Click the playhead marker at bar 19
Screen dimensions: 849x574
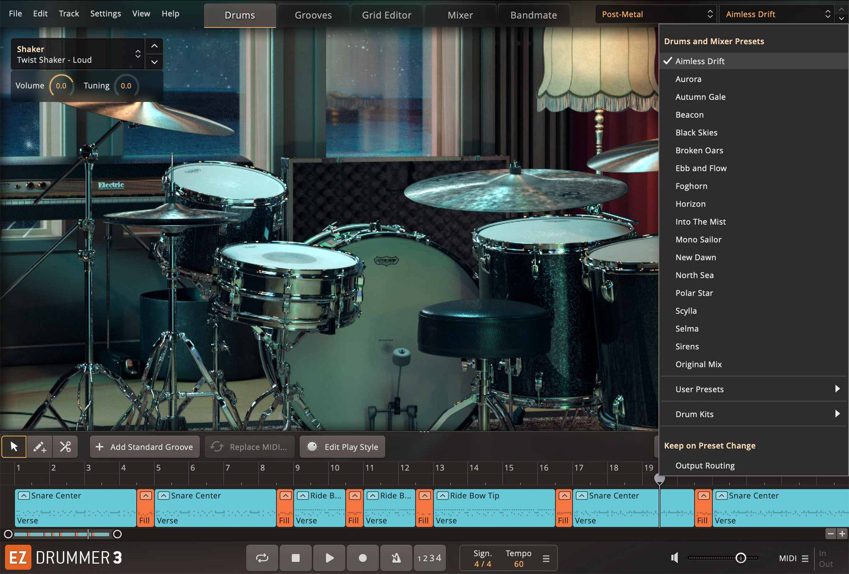pos(660,480)
